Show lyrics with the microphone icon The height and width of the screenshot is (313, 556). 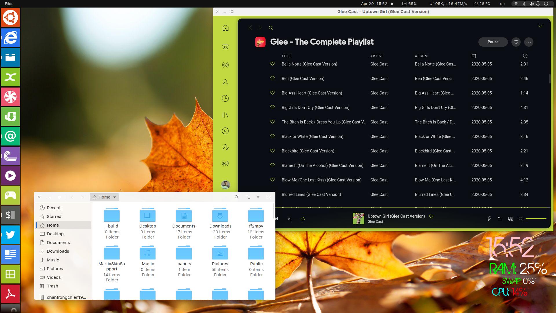(x=489, y=219)
